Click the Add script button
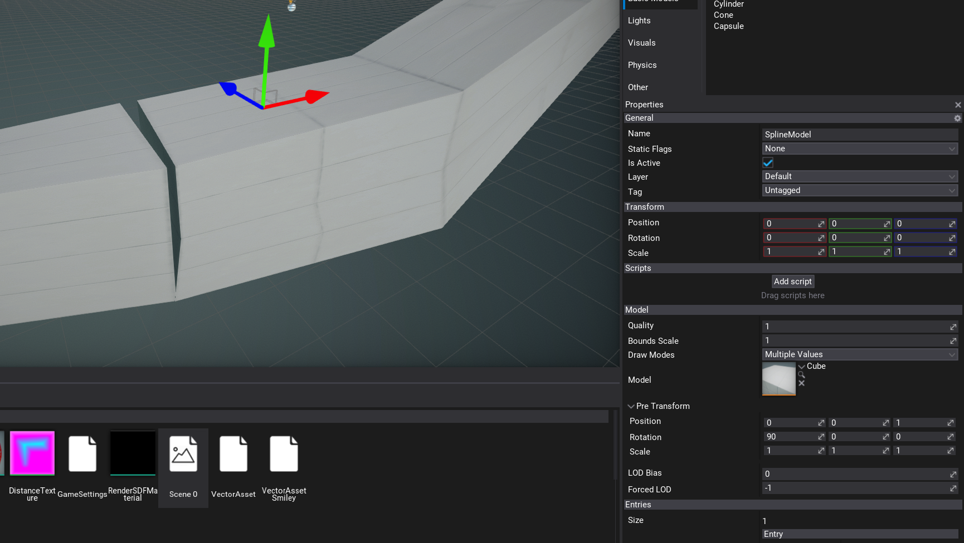964x543 pixels. click(x=792, y=282)
